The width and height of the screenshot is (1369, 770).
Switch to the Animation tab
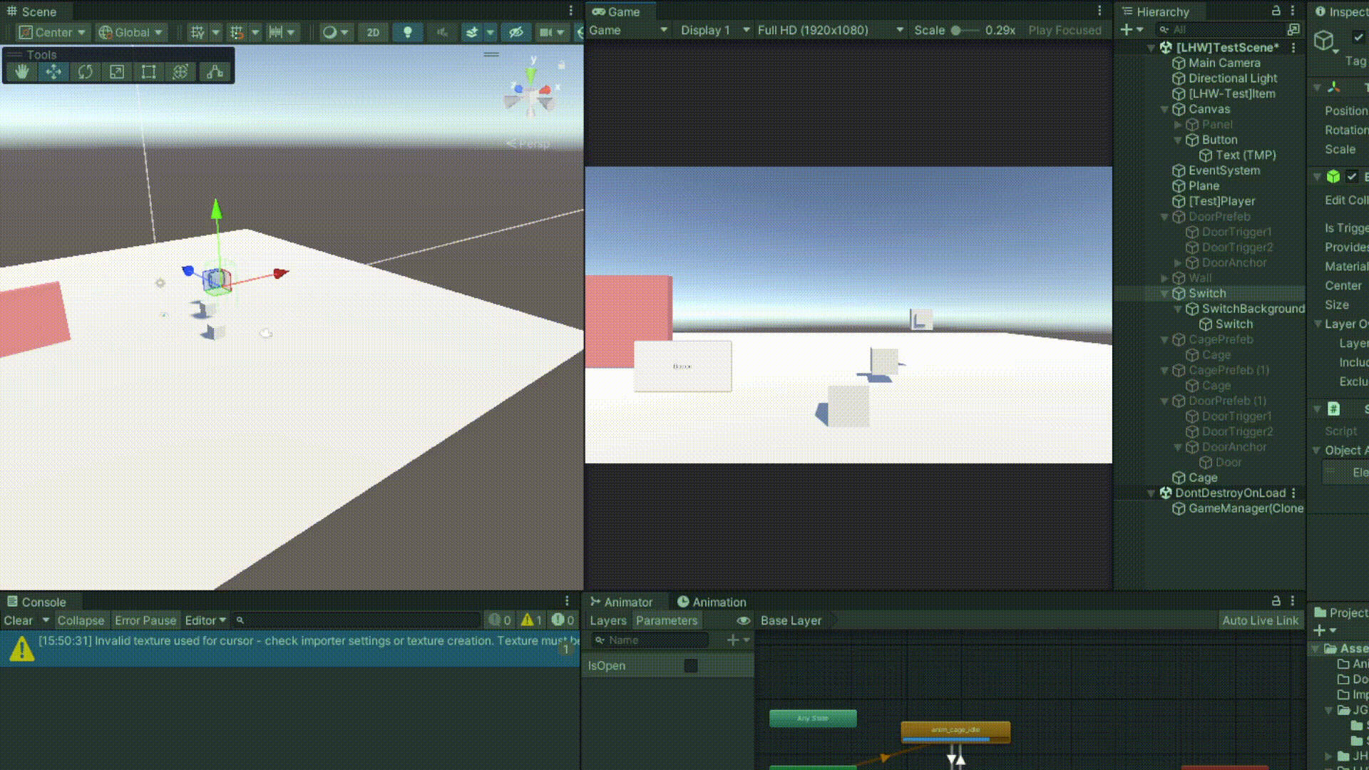(712, 602)
